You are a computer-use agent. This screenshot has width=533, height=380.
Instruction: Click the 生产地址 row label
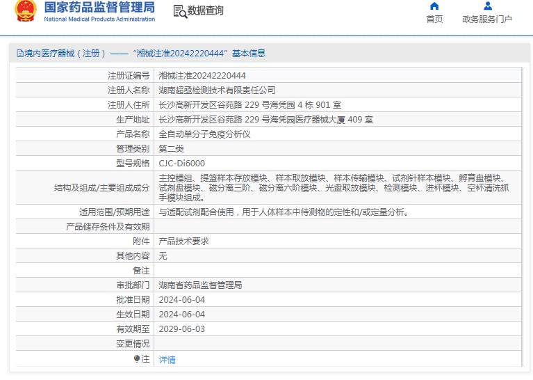133,120
